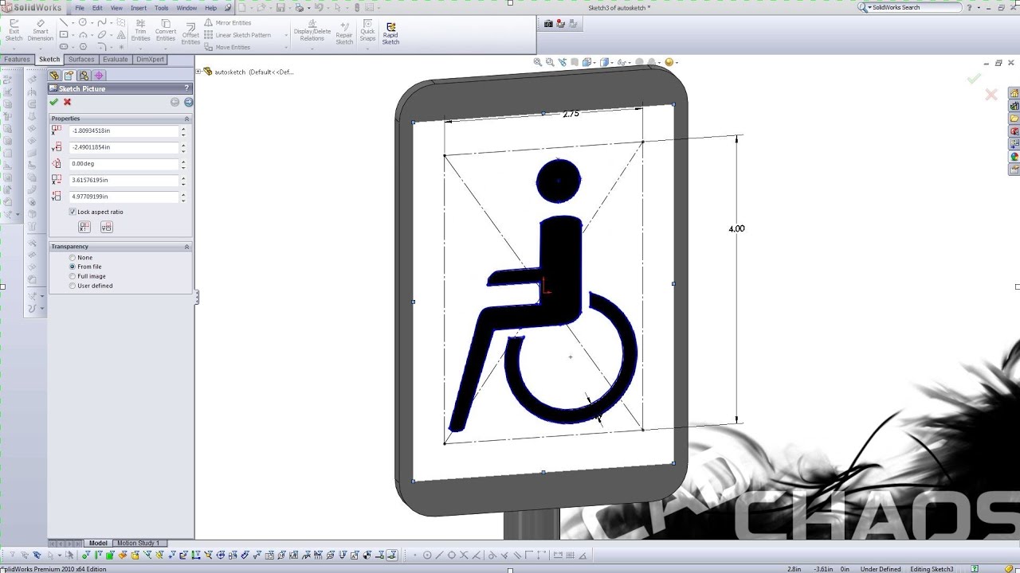
Task: Click the Zoom to Fit view icon
Action: 538,62
